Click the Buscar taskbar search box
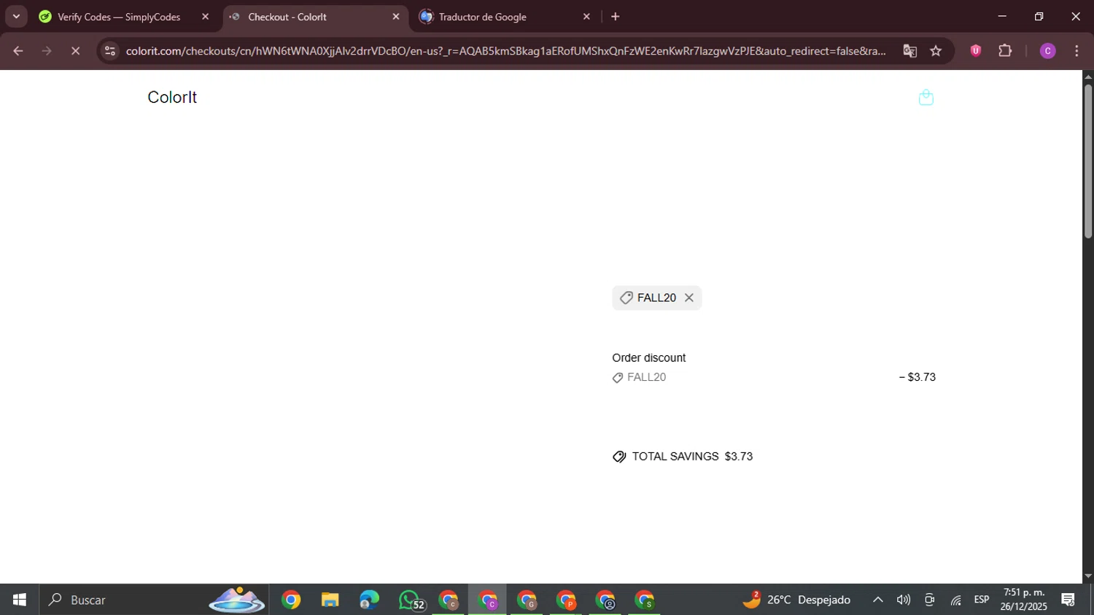 click(x=154, y=600)
